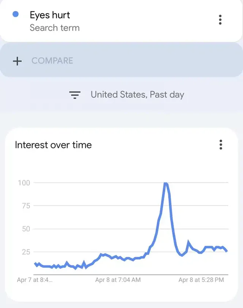This screenshot has height=308, width=243.
Task: Click the Apr 8 at 7:04 AM label
Action: (x=118, y=280)
